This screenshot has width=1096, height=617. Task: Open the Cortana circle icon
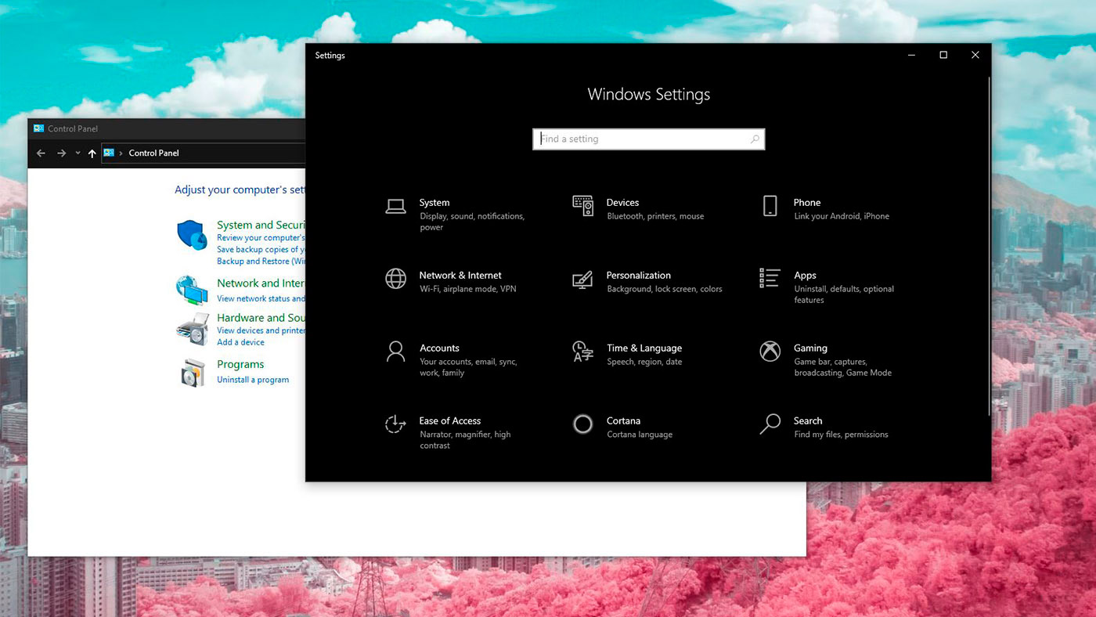[x=582, y=424]
